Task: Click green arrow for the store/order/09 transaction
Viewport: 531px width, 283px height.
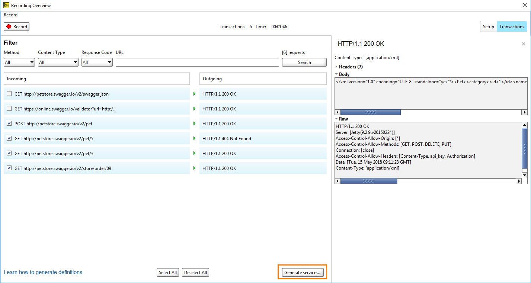Action: pyautogui.click(x=195, y=168)
